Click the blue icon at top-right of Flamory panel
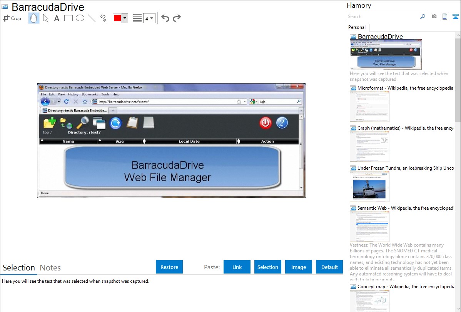This screenshot has width=461, height=312. (455, 17)
